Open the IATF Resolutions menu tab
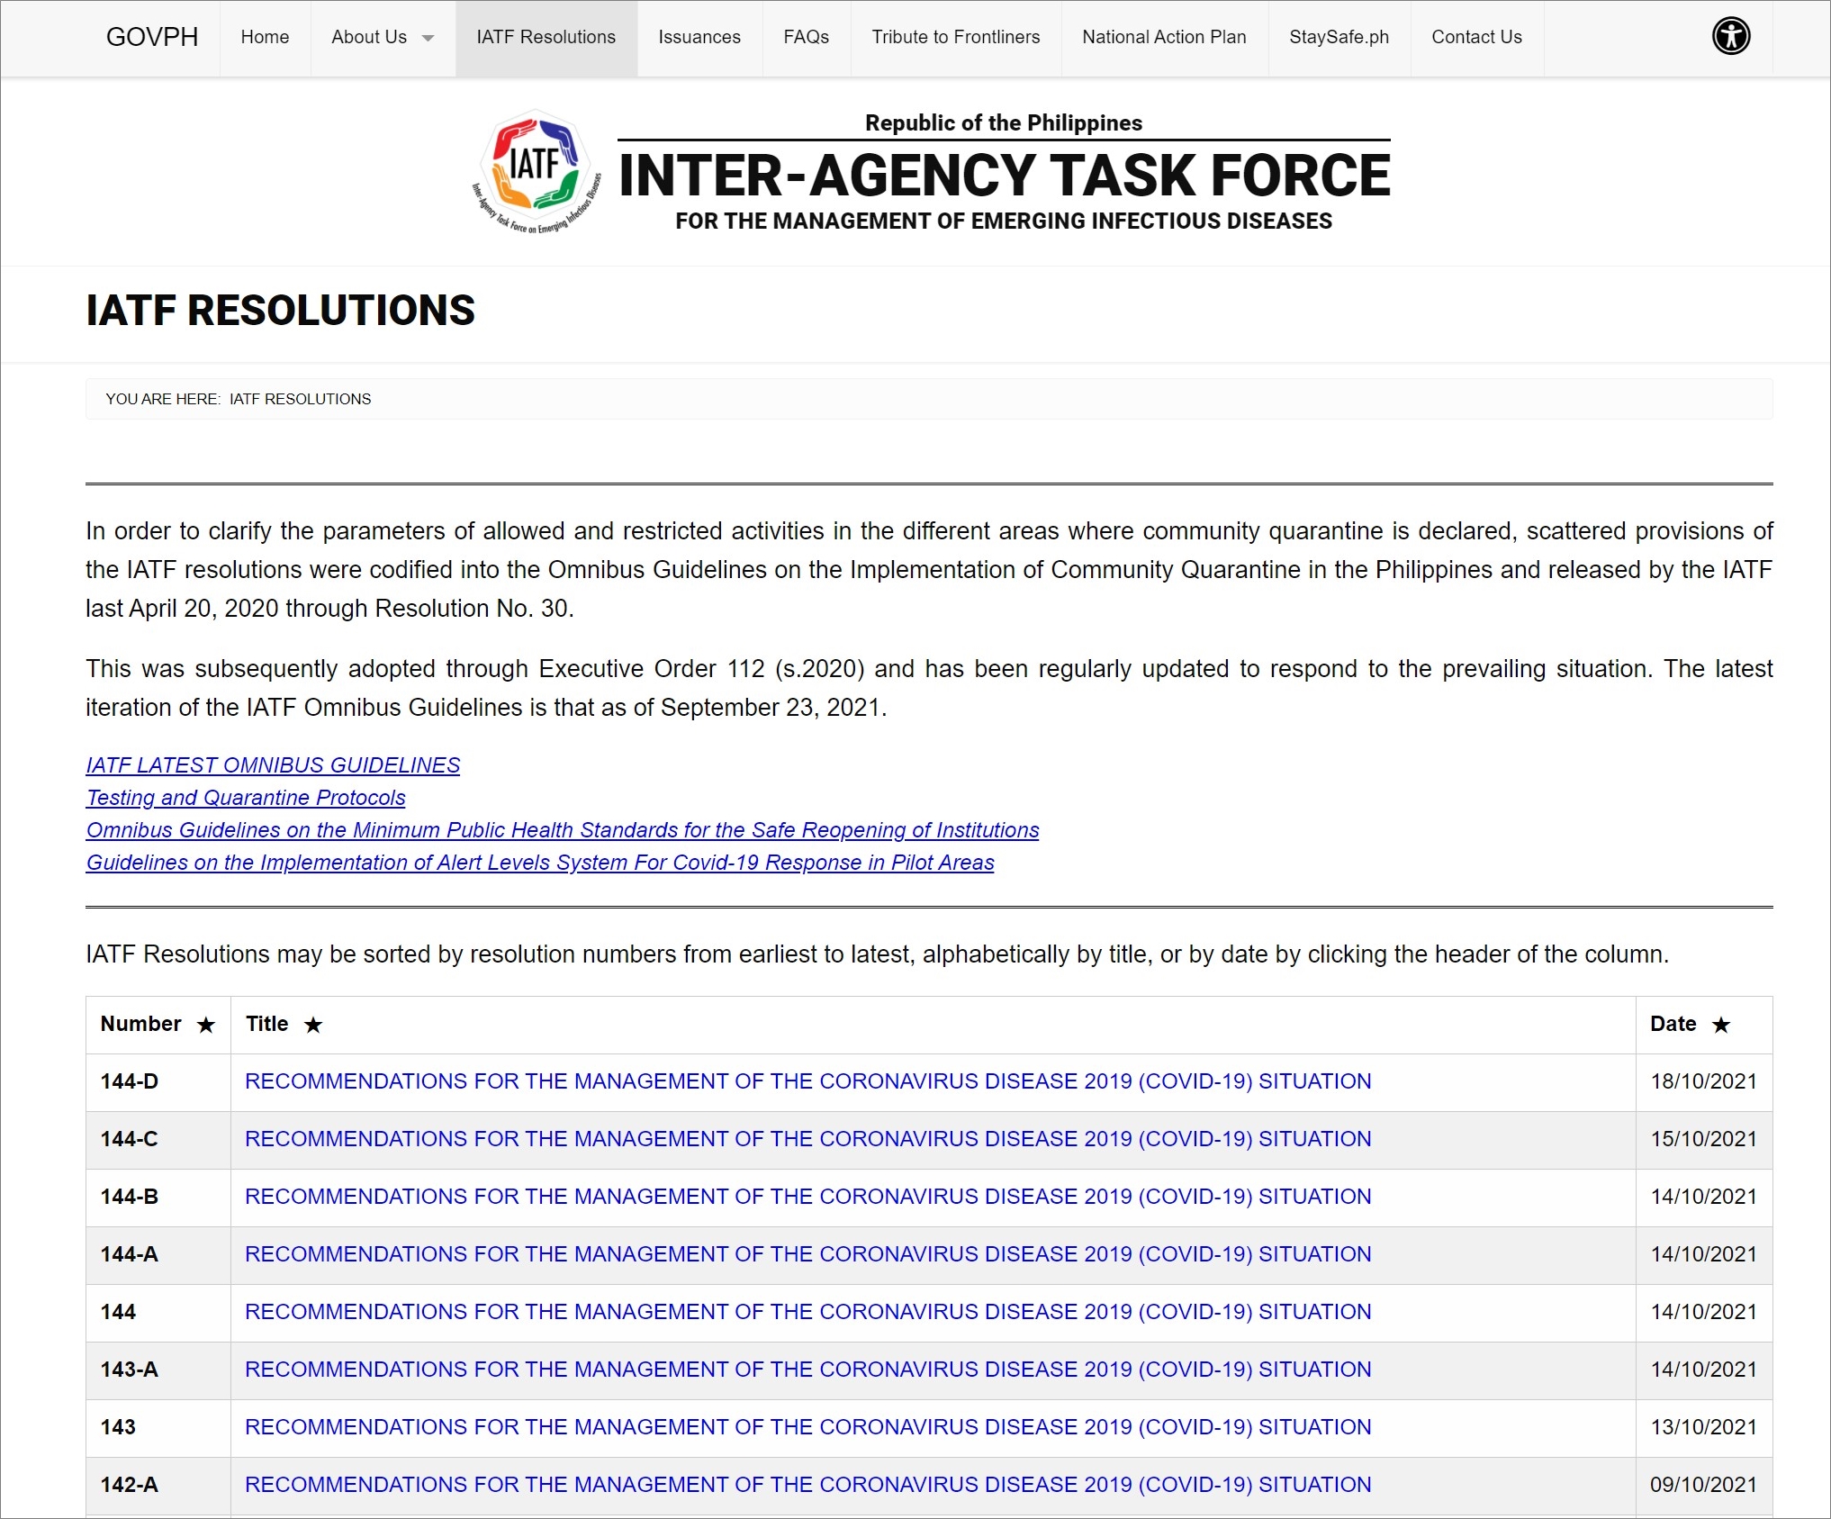Image resolution: width=1831 pixels, height=1519 pixels. 546,37
